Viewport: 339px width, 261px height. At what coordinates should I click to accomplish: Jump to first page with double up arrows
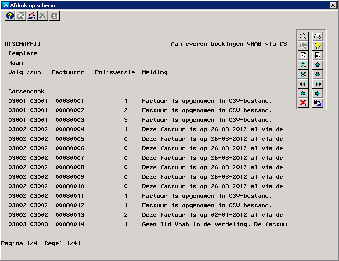click(303, 65)
